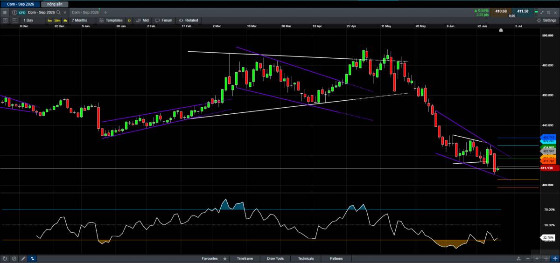The image size is (560, 263).
Task: Toggle the 4h quick timeframe button
Action: pos(65,21)
